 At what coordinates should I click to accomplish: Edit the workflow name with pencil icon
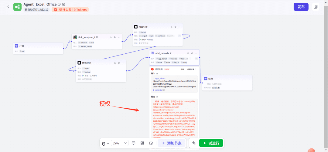[x=64, y=4]
